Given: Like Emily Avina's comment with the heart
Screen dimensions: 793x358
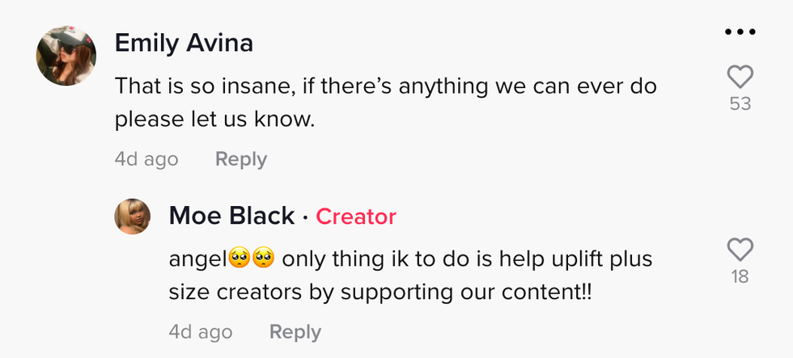Looking at the screenshot, I should pyautogui.click(x=740, y=78).
